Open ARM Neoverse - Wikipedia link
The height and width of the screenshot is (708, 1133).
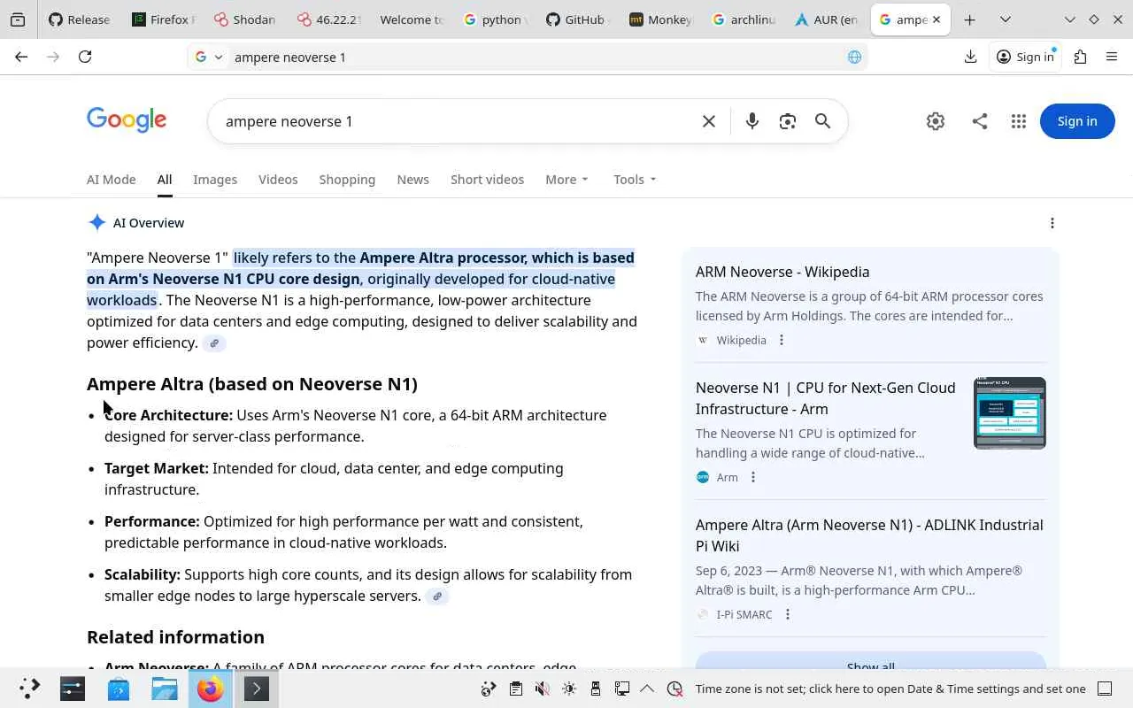coord(782,272)
